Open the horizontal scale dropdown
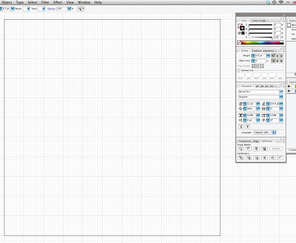Viewport: 296px width, 243px height. tap(258, 115)
